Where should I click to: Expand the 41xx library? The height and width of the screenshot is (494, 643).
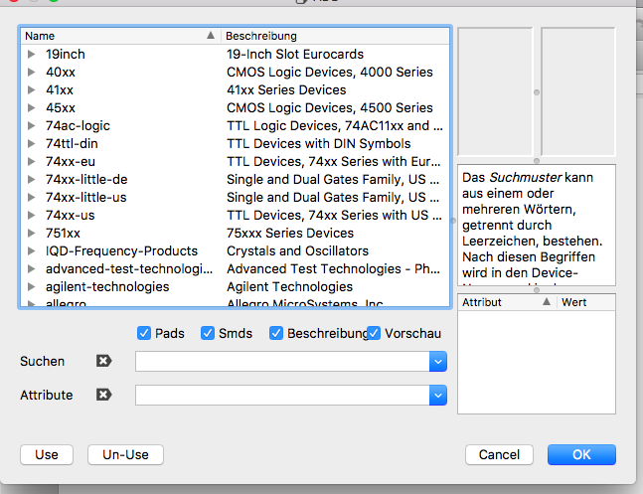[x=31, y=89]
